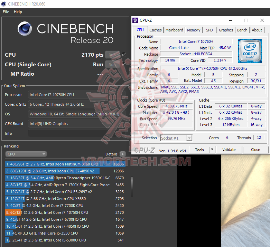Toggle the CPU Single Core test checkbox
The width and height of the screenshot is (270, 247).
tap(124, 64)
